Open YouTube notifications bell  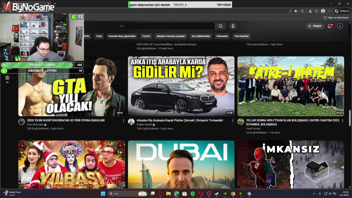[330, 26]
